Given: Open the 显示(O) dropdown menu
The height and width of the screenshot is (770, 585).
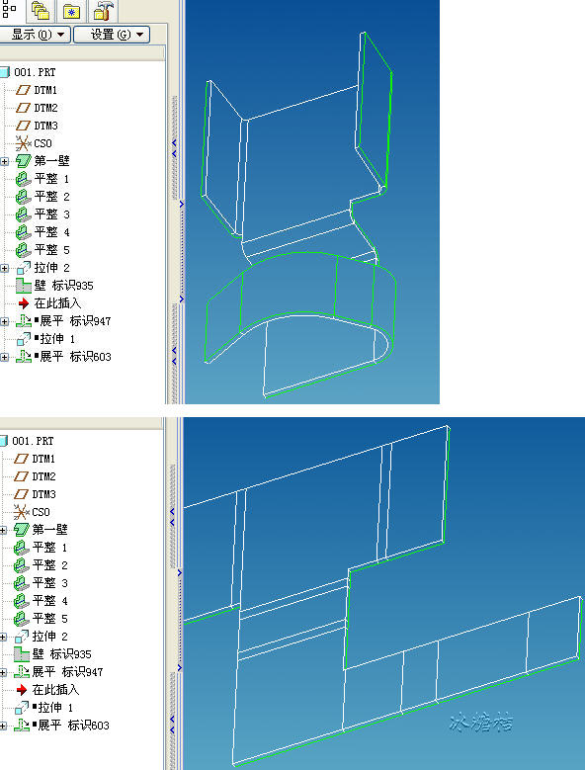Looking at the screenshot, I should click(35, 35).
